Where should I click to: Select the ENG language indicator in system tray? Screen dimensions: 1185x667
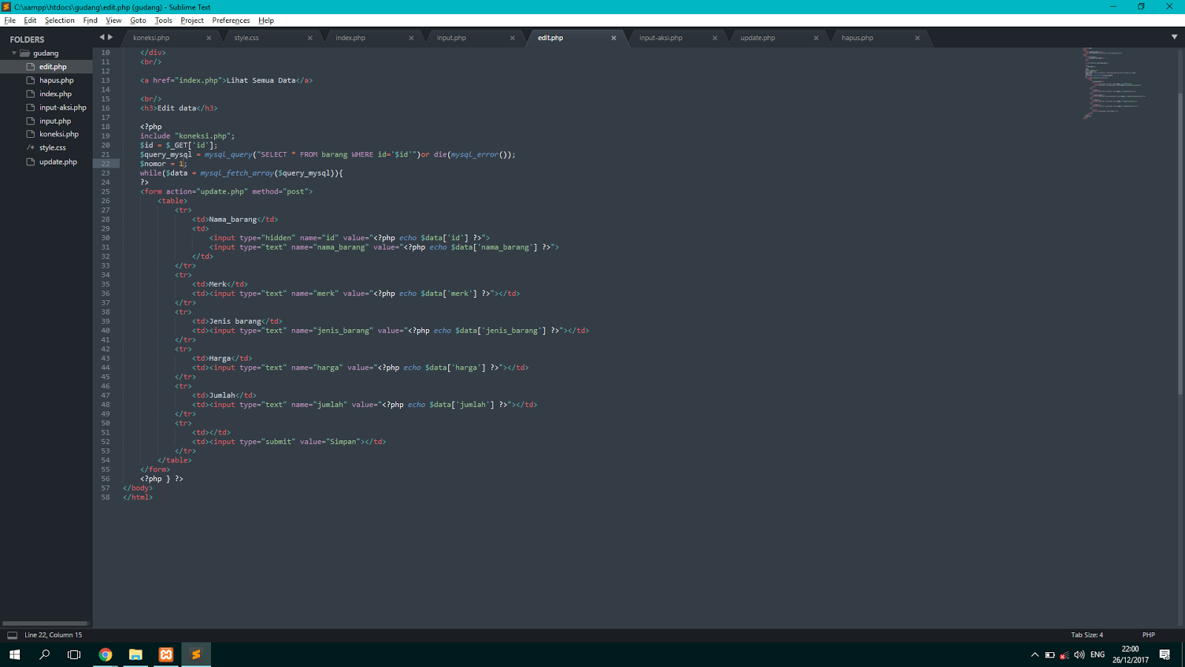pos(1096,654)
